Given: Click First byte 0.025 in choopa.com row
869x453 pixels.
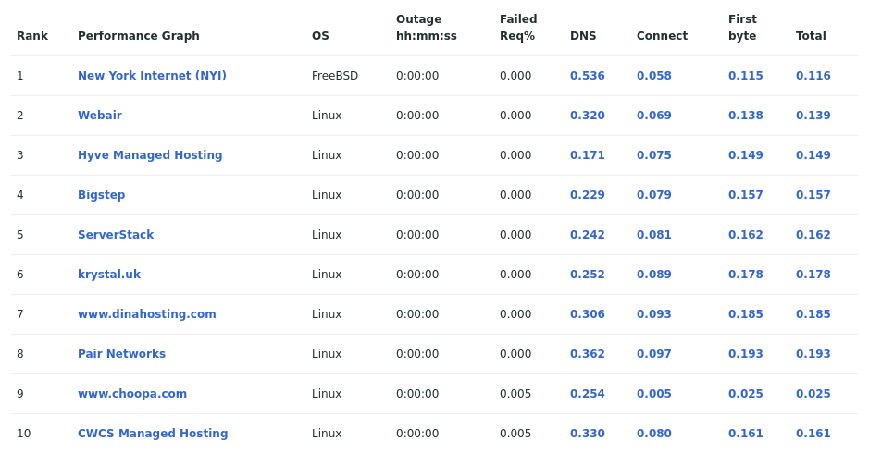Looking at the screenshot, I should (745, 394).
